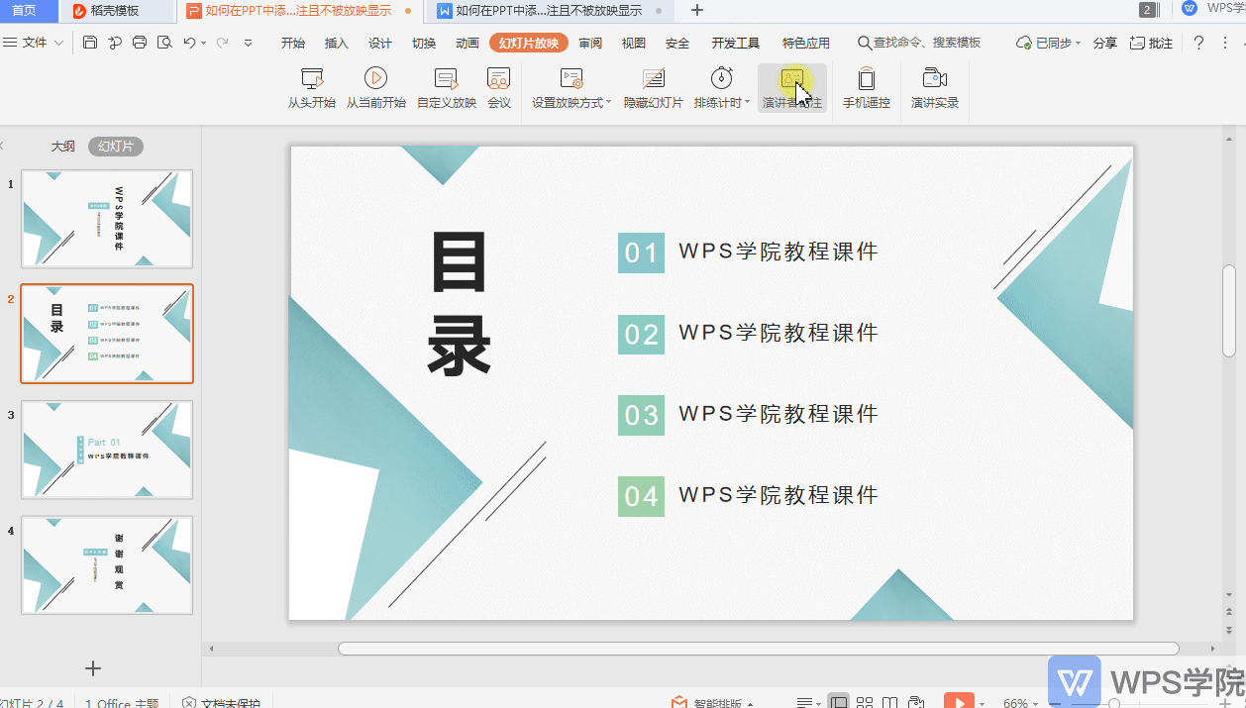
Task: Click the Save icon in quick access toolbar
Action: click(90, 43)
